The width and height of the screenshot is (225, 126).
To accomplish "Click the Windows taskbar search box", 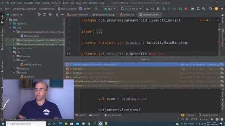I will [x=26, y=124].
